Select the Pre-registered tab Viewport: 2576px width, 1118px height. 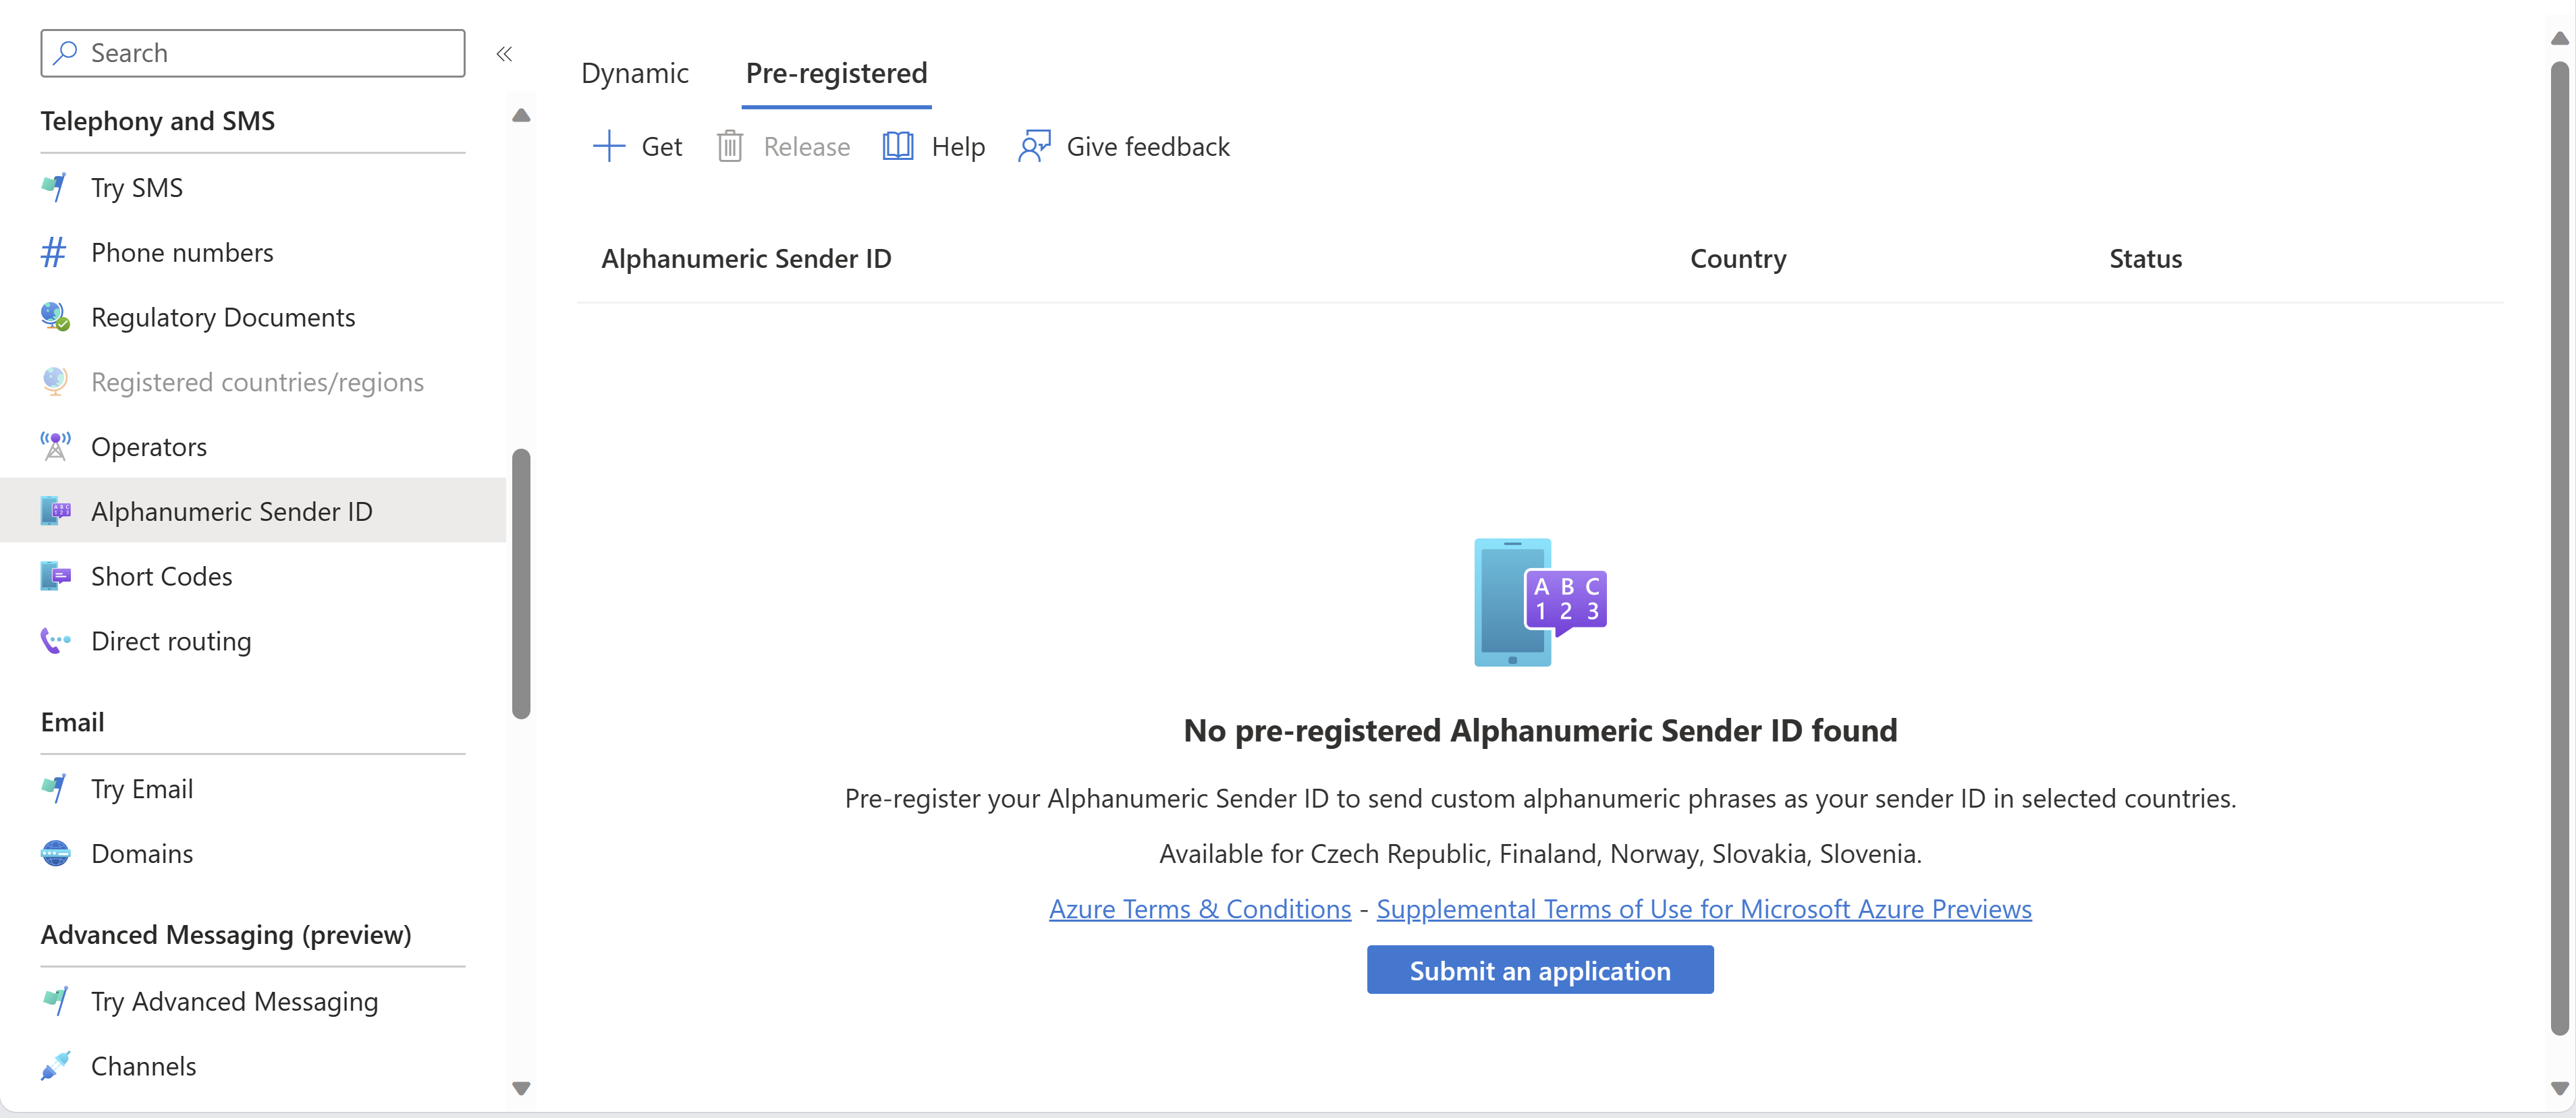click(x=836, y=71)
